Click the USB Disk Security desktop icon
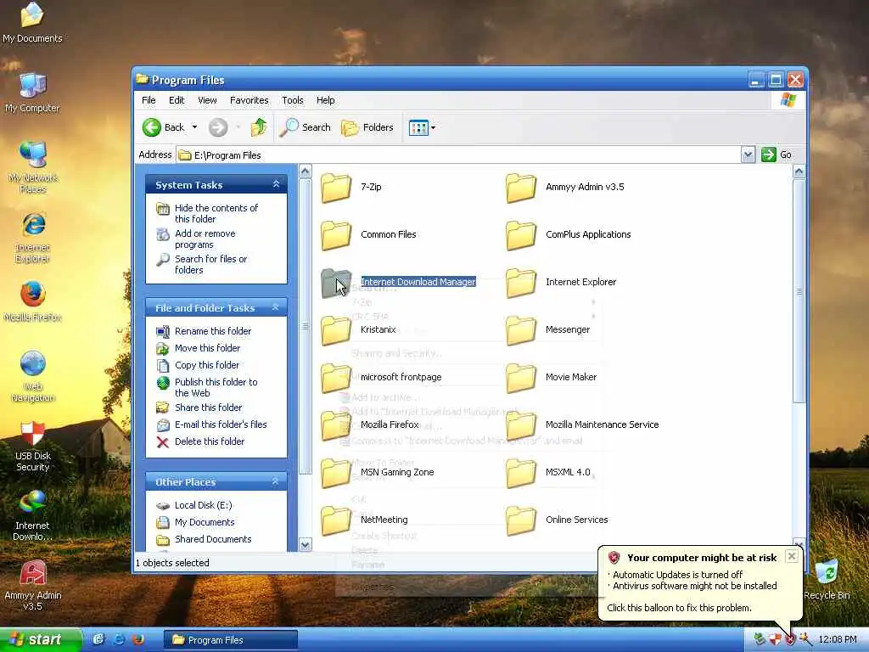869x652 pixels. point(33,447)
